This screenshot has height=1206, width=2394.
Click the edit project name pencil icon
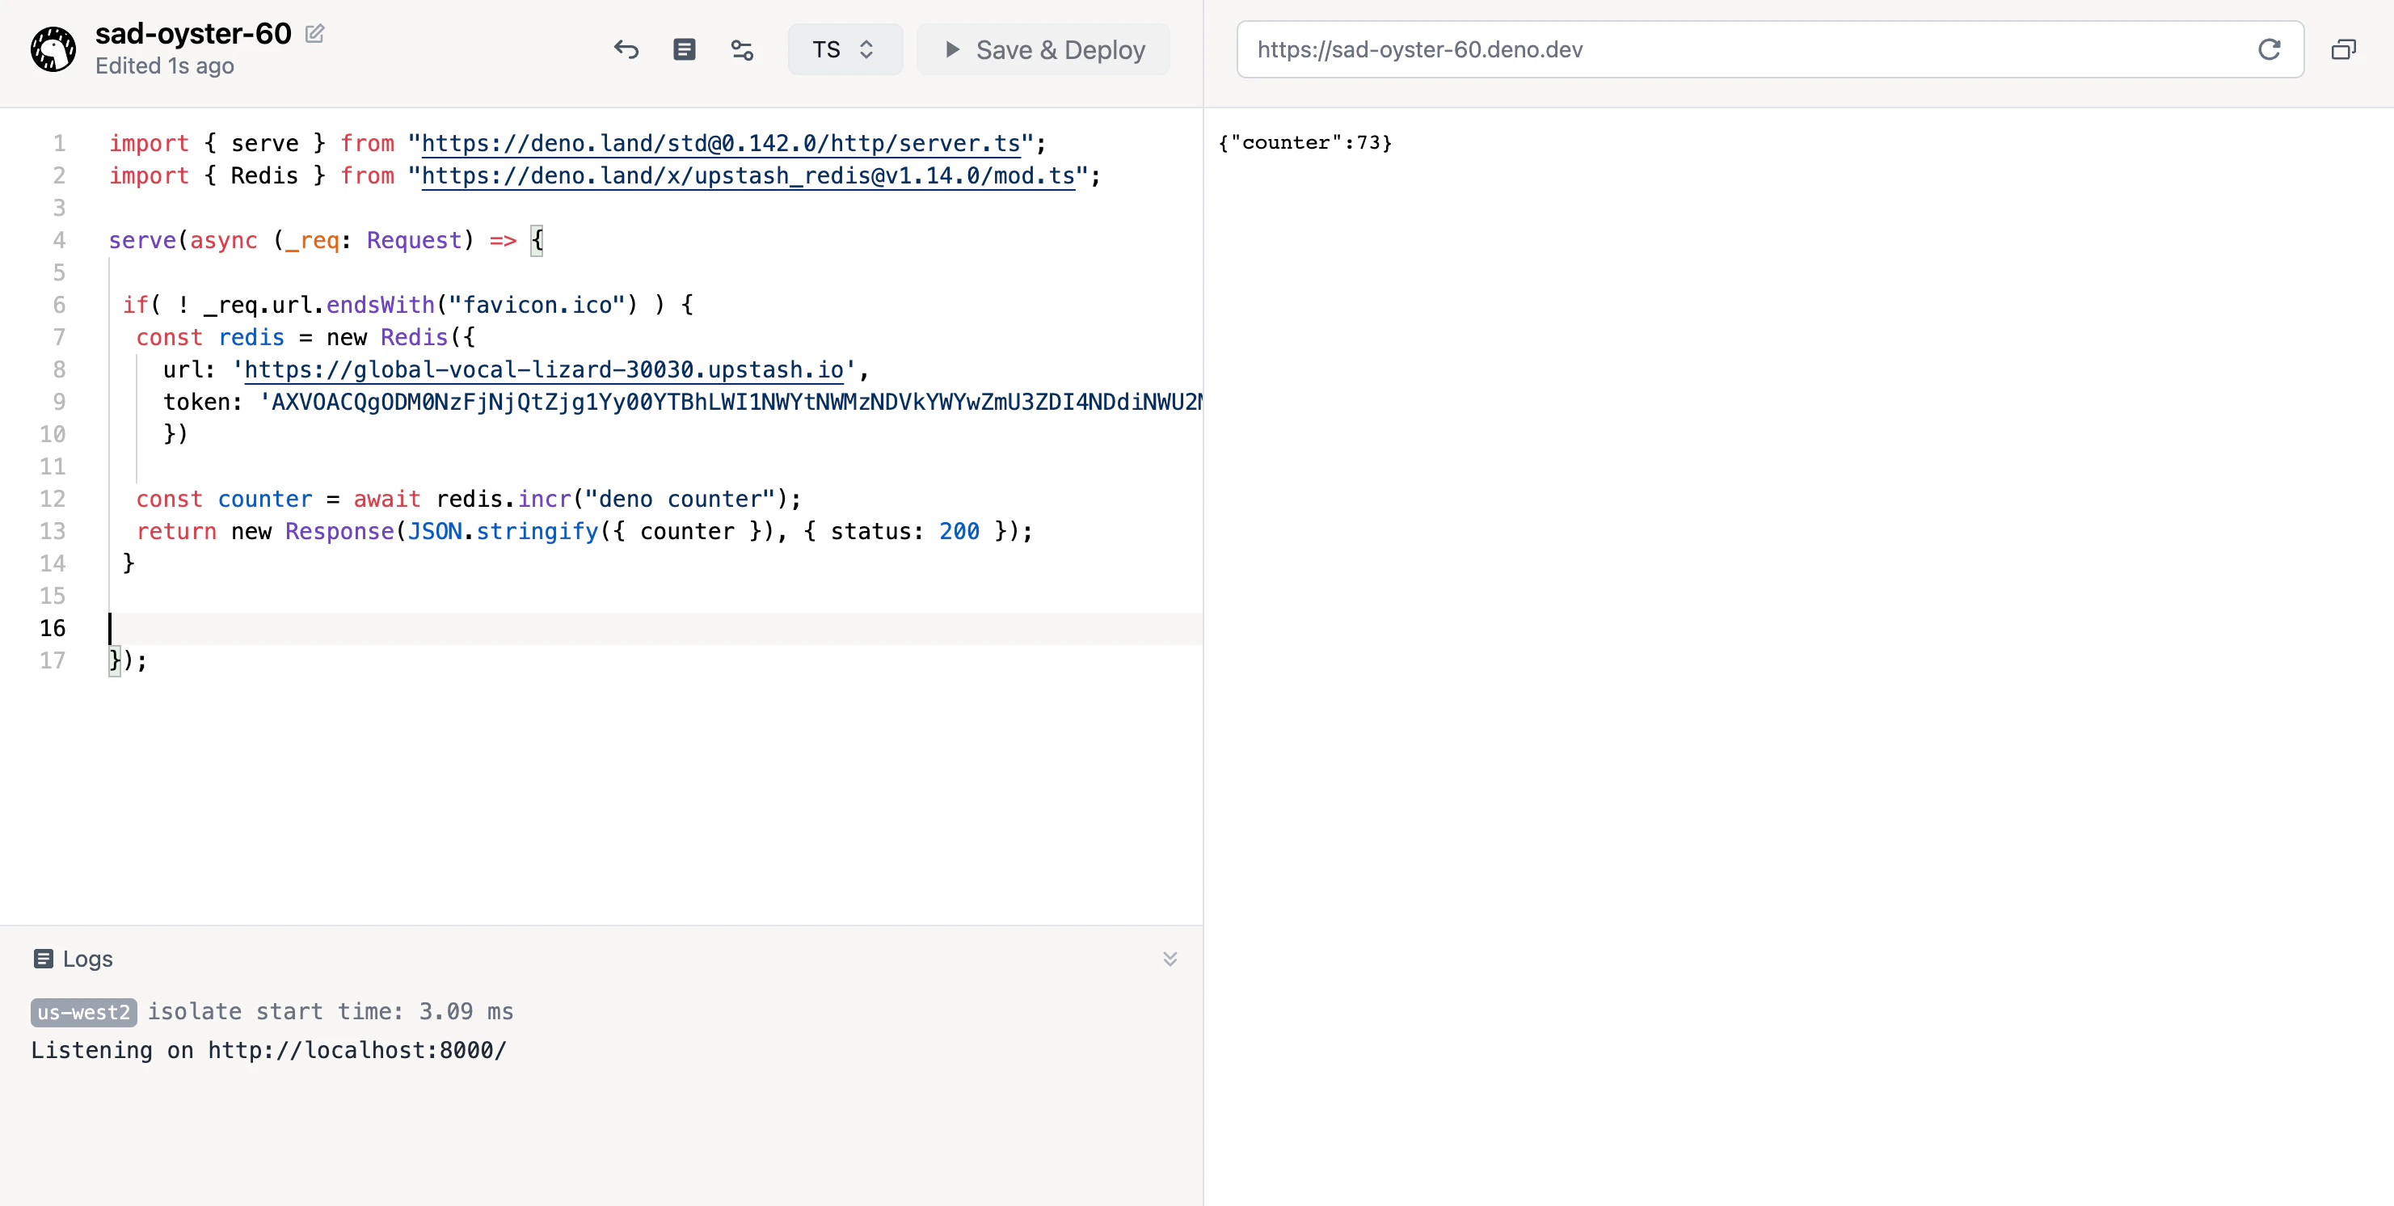315,35
